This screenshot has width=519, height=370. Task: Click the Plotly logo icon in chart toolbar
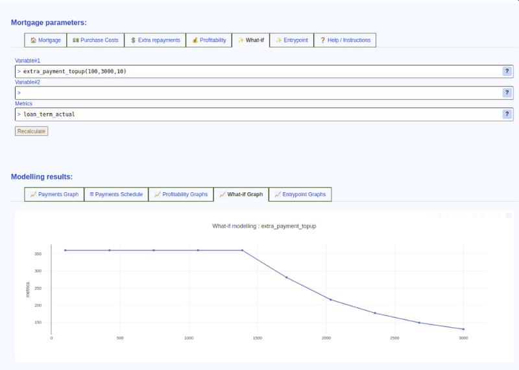pos(509,216)
